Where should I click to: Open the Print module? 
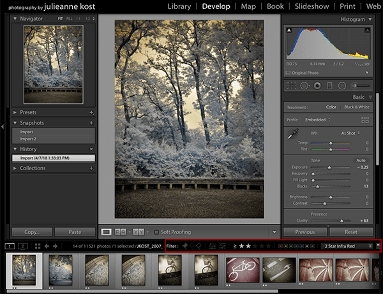pos(347,6)
